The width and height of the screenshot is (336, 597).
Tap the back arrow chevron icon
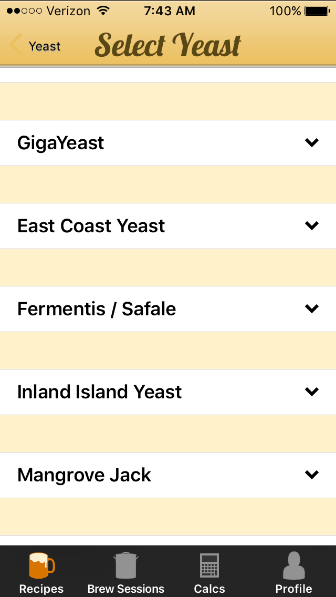point(16,44)
